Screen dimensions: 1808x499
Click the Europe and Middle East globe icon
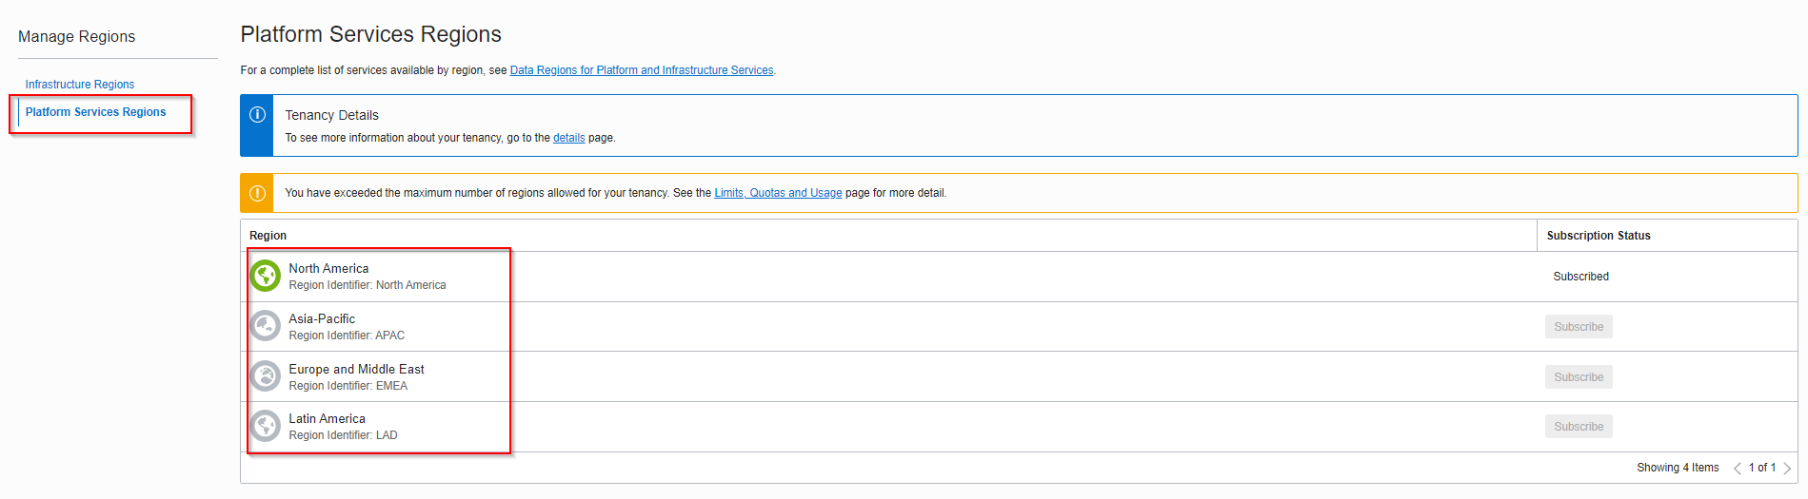tap(265, 376)
